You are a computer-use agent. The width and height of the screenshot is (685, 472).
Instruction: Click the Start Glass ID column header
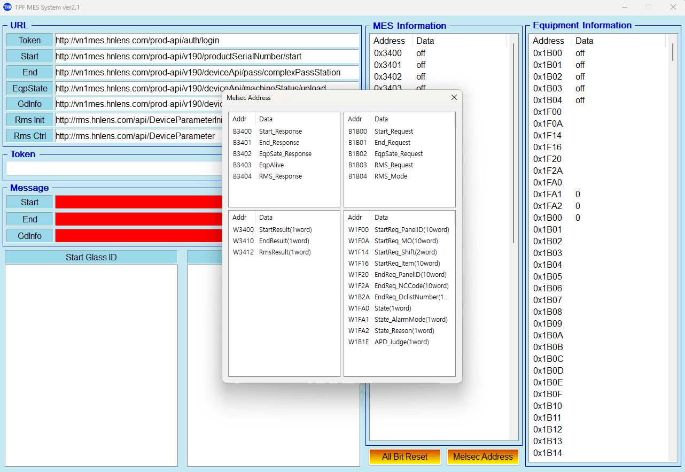[x=91, y=257]
